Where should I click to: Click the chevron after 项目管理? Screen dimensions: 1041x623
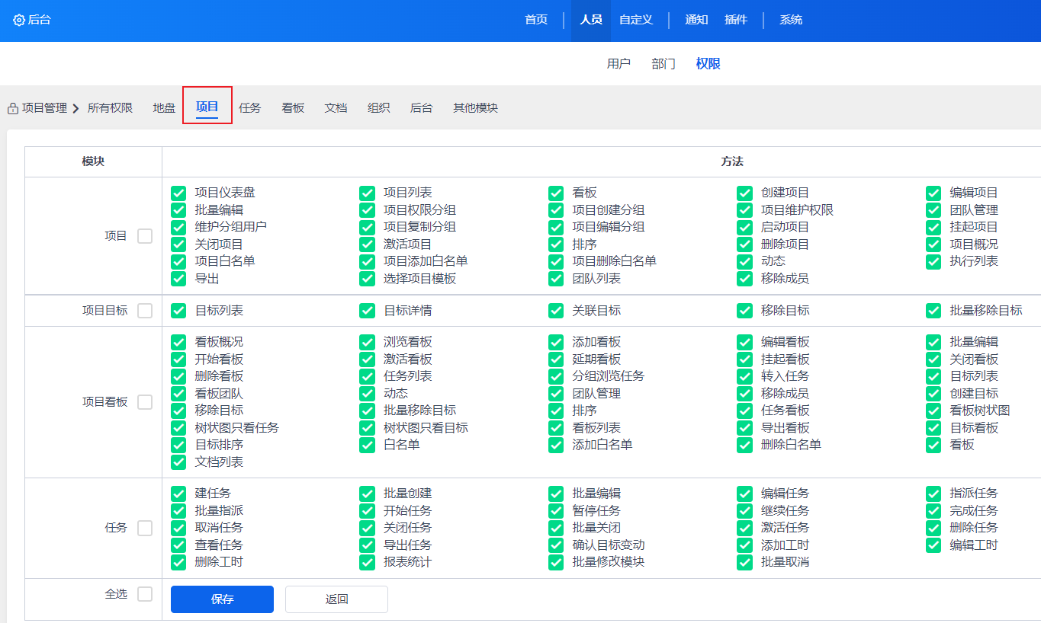tap(76, 109)
